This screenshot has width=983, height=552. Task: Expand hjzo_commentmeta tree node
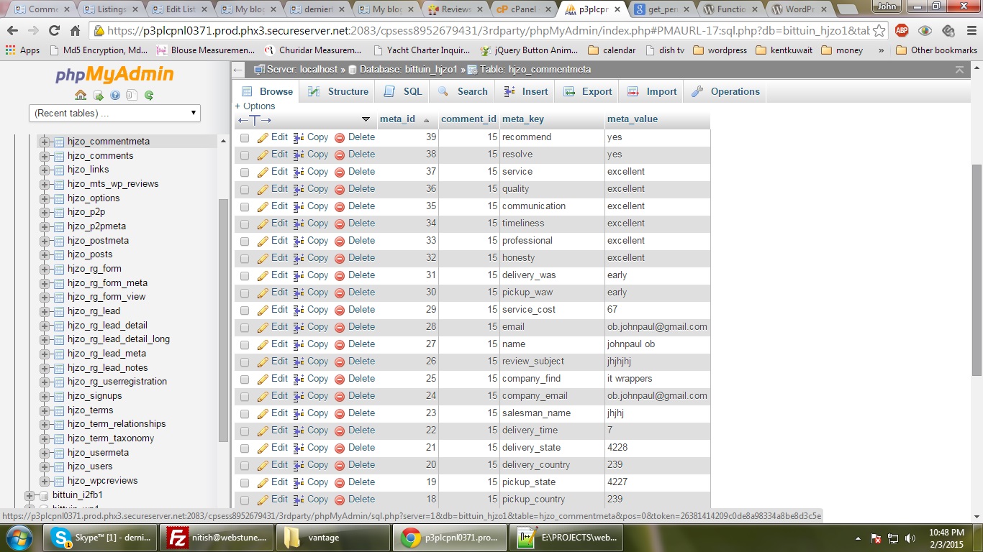click(x=45, y=142)
